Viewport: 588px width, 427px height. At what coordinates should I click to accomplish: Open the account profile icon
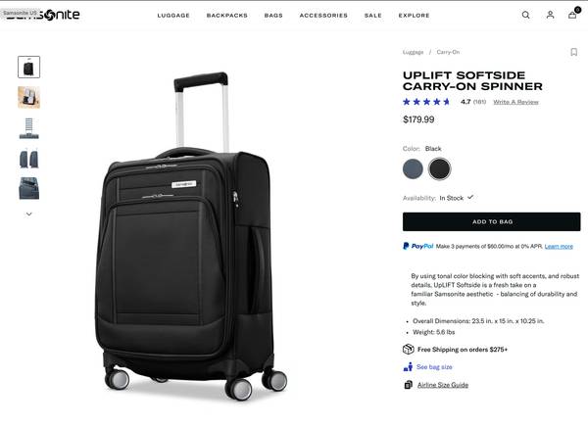tap(550, 15)
